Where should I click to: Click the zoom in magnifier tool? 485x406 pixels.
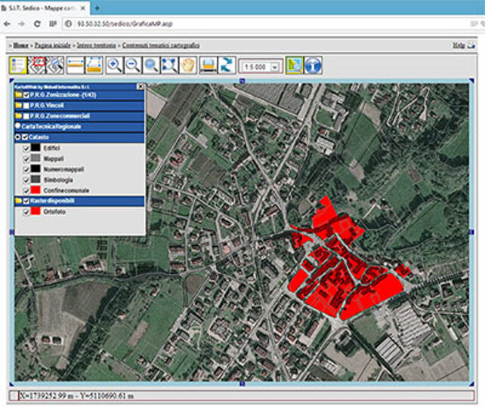click(114, 66)
